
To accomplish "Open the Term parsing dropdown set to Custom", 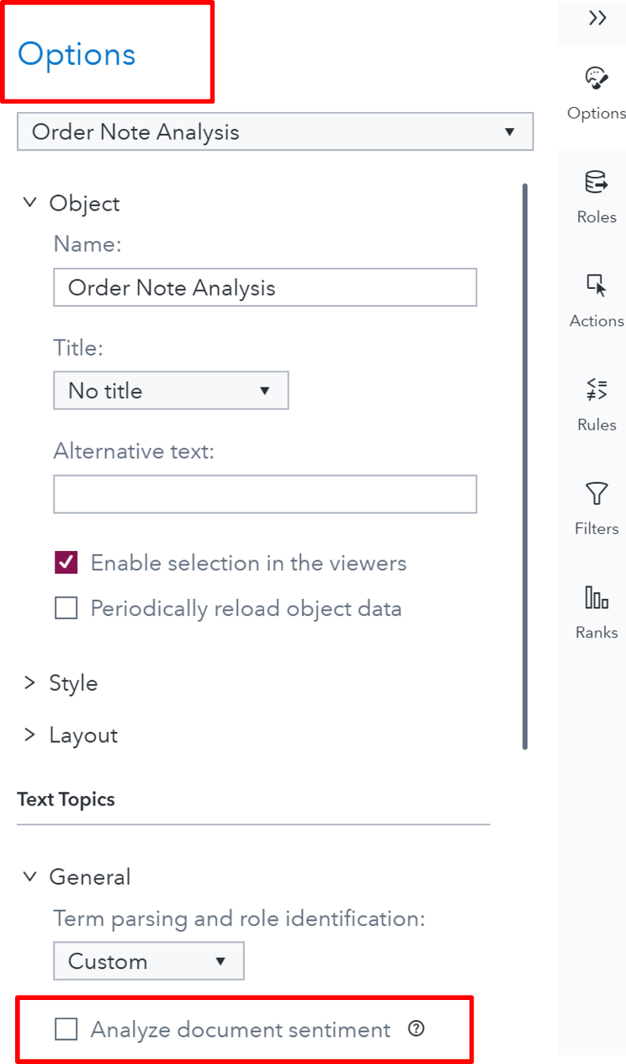I will coord(148,960).
